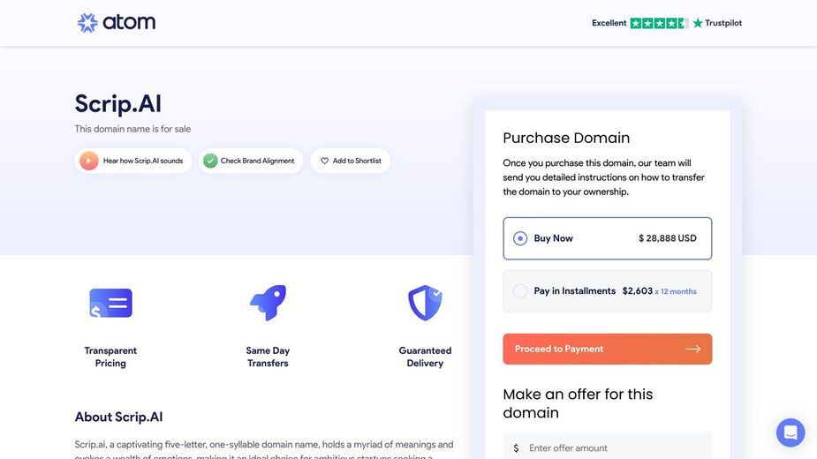Click the About Scrip.AI heading
This screenshot has width=817, height=459.
coord(119,417)
